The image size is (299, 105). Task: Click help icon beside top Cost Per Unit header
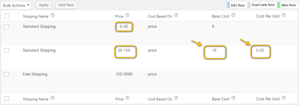click(x=284, y=15)
